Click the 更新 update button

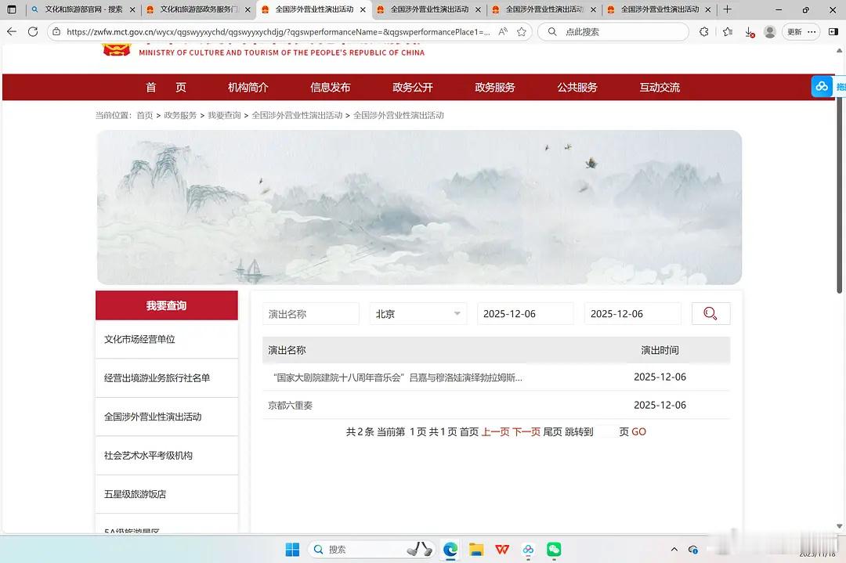795,32
